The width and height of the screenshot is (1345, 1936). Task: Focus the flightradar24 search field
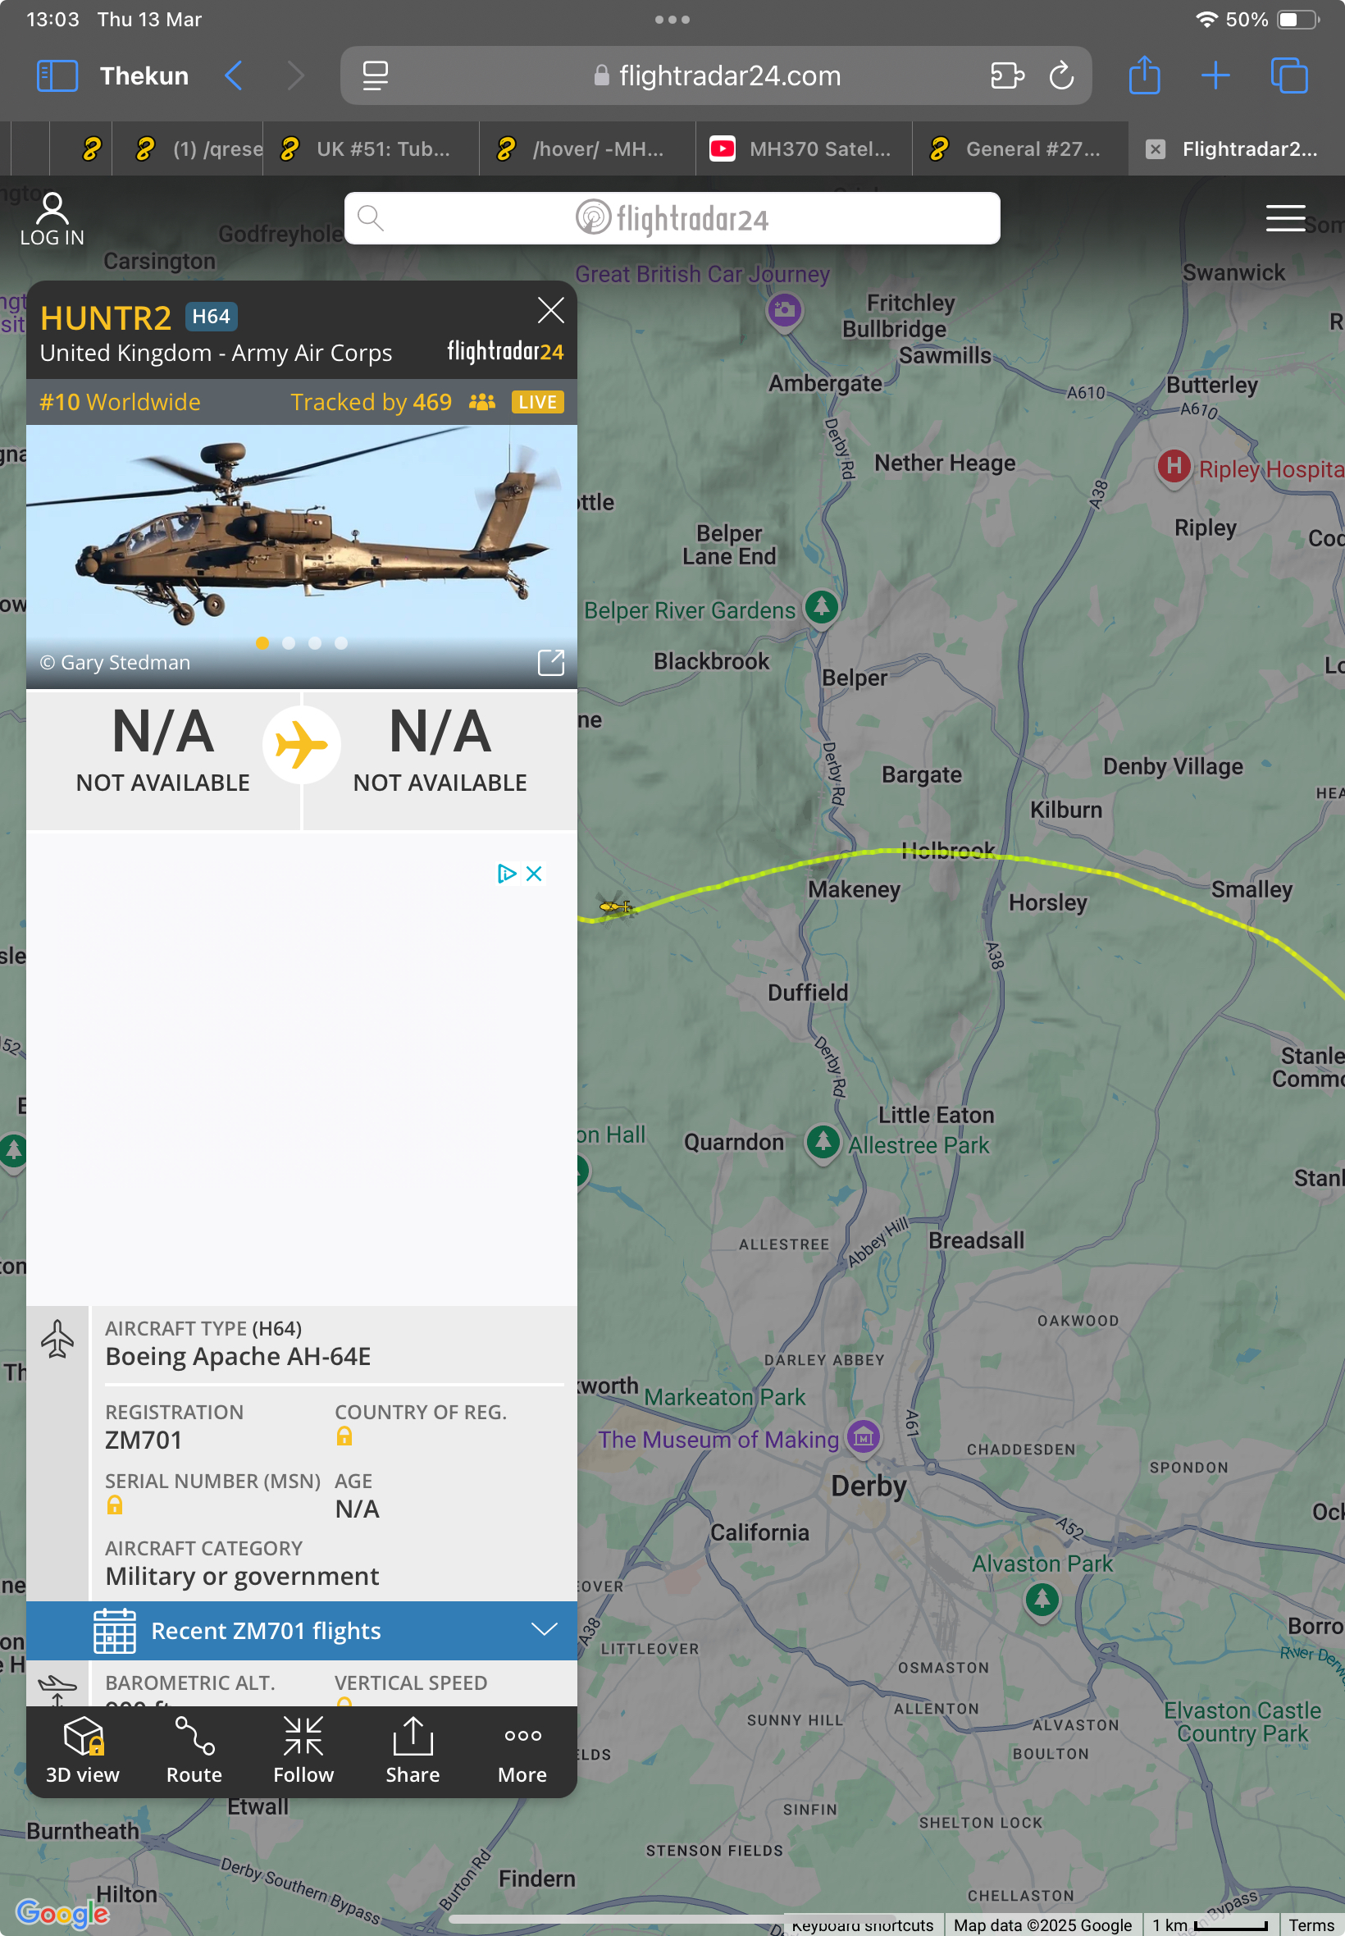[x=672, y=218]
